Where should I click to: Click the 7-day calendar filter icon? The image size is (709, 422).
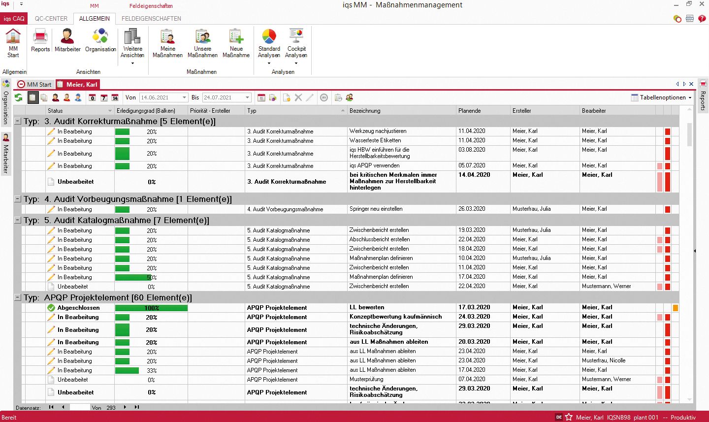[x=104, y=97]
